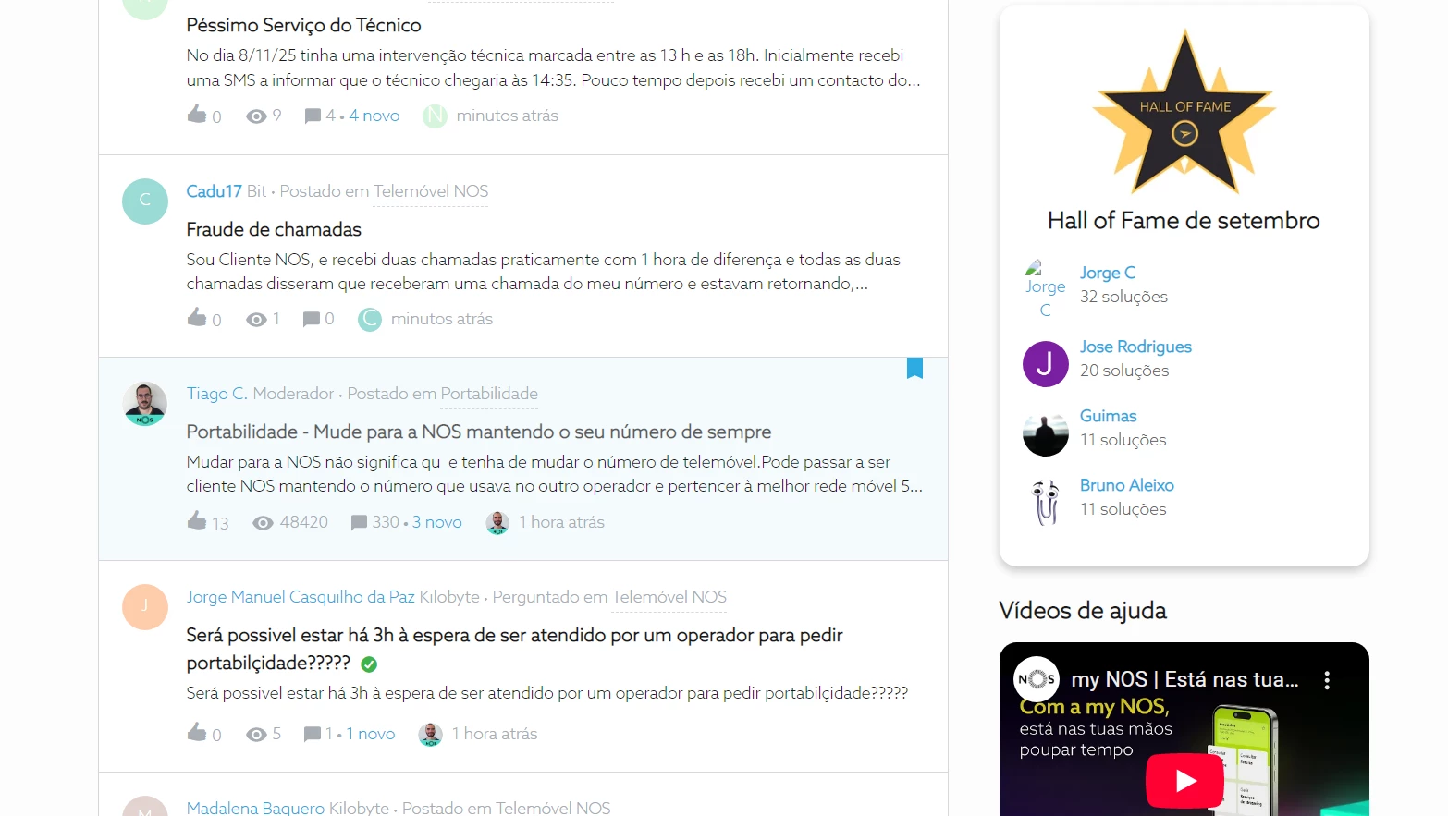
Task: Like the Fraude de chamadas post
Action: pyautogui.click(x=197, y=317)
